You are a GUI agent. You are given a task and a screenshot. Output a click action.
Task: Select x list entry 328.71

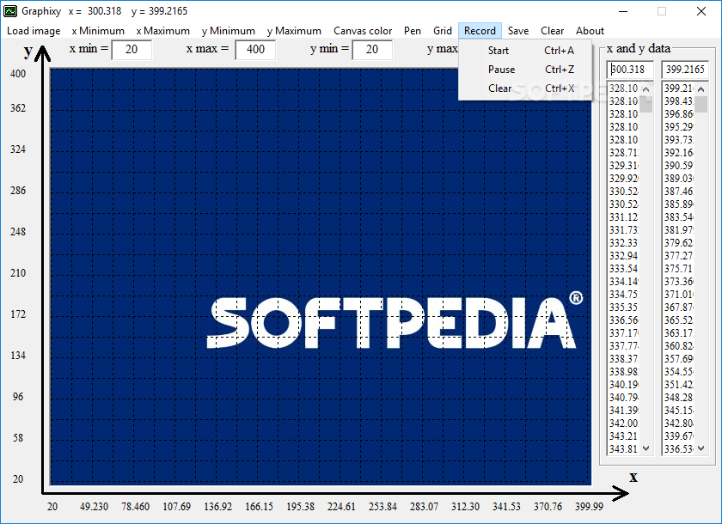(624, 153)
